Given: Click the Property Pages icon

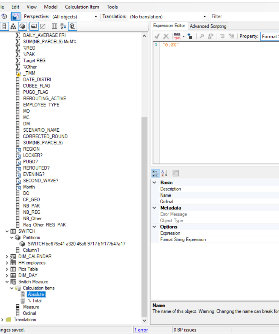Looking at the screenshot, I should pyautogui.click(x=176, y=174).
